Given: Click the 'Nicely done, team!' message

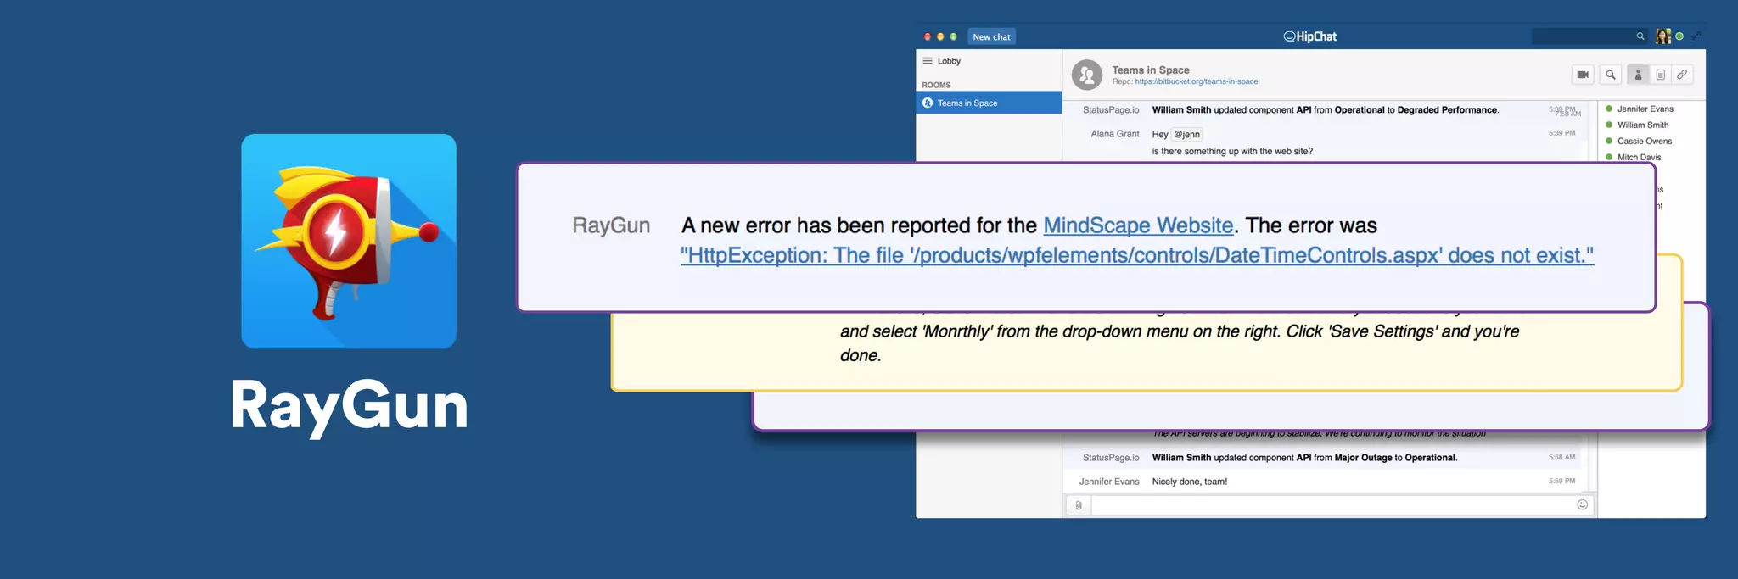Looking at the screenshot, I should click(1190, 482).
